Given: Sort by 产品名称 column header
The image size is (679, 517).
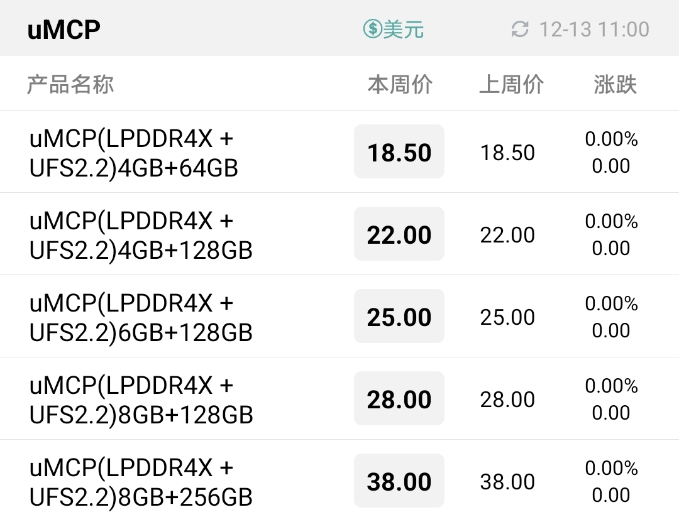Looking at the screenshot, I should pyautogui.click(x=70, y=84).
